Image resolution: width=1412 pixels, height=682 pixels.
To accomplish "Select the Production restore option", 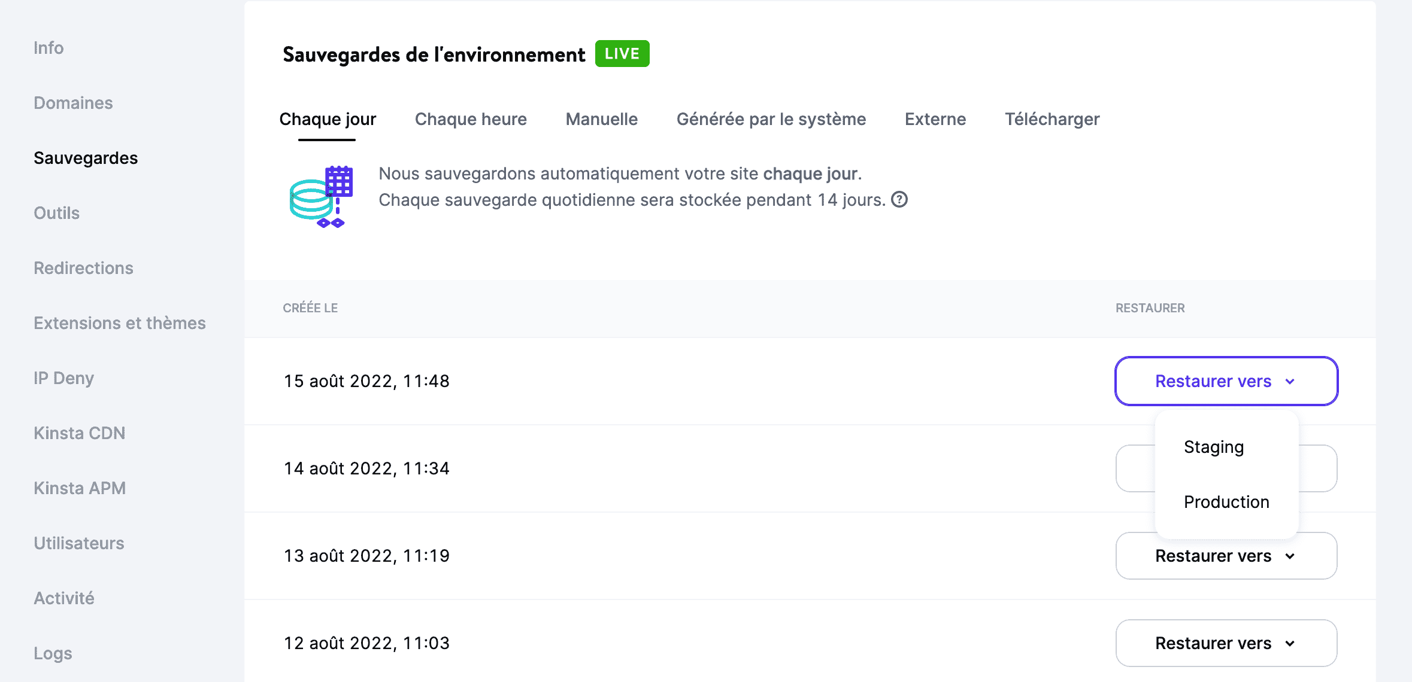I will tap(1226, 501).
